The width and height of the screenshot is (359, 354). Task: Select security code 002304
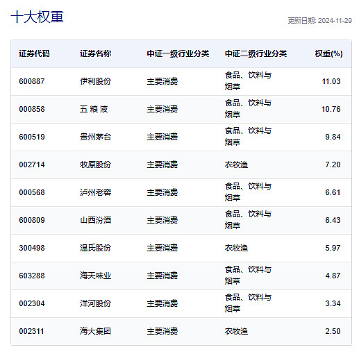pyautogui.click(x=32, y=303)
